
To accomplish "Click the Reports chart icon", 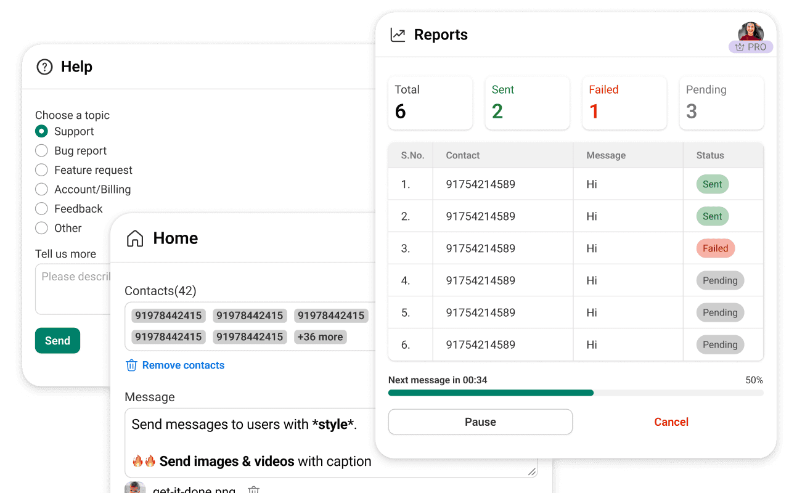I will point(398,35).
